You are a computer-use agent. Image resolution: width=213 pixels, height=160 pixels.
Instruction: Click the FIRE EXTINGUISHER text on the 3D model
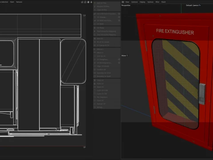(175, 32)
